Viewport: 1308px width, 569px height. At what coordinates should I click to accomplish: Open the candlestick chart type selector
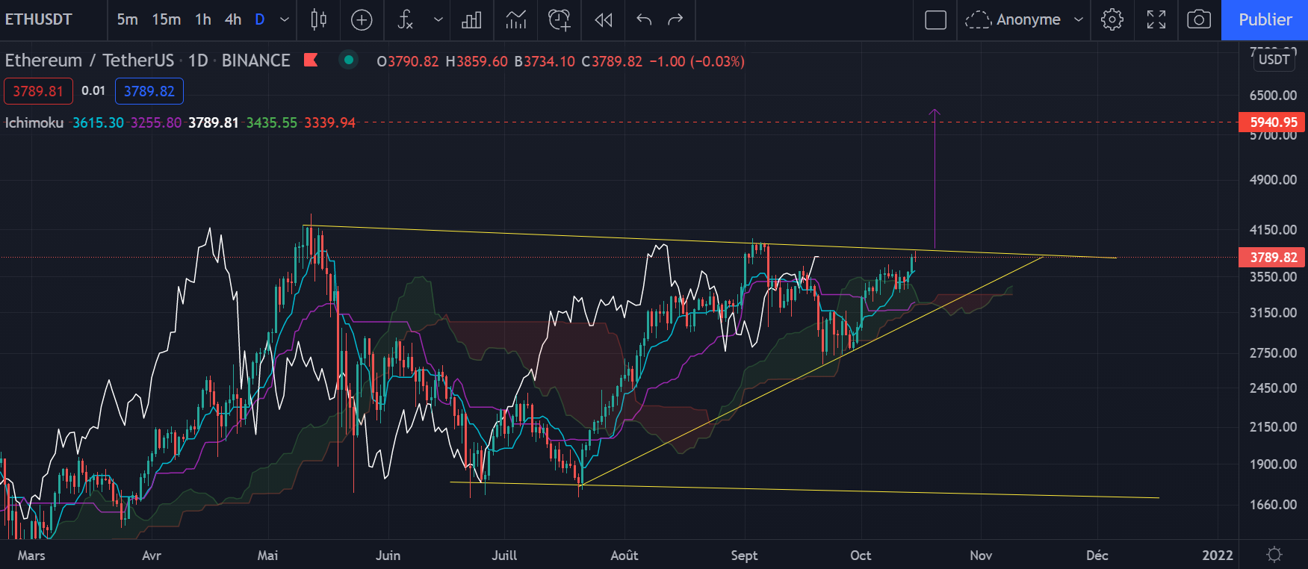coord(318,20)
